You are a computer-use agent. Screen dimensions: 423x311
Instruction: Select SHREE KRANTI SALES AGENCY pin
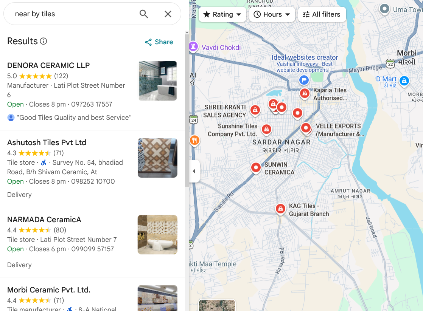tap(255, 110)
